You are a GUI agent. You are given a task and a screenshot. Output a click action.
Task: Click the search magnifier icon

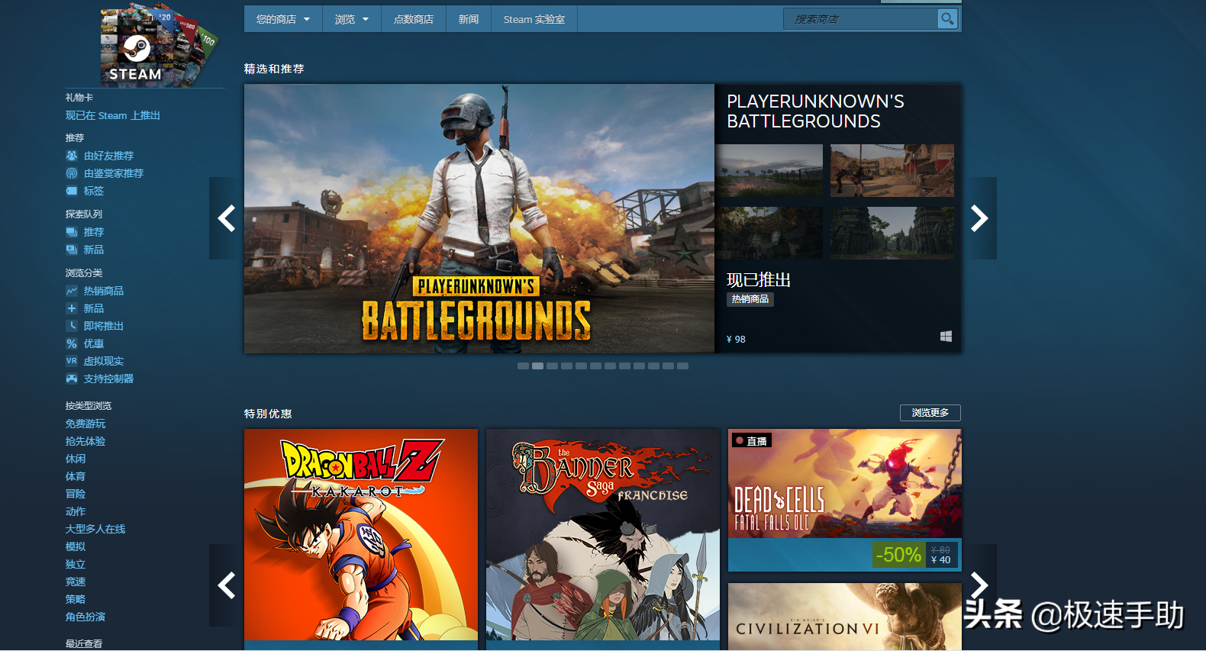946,19
